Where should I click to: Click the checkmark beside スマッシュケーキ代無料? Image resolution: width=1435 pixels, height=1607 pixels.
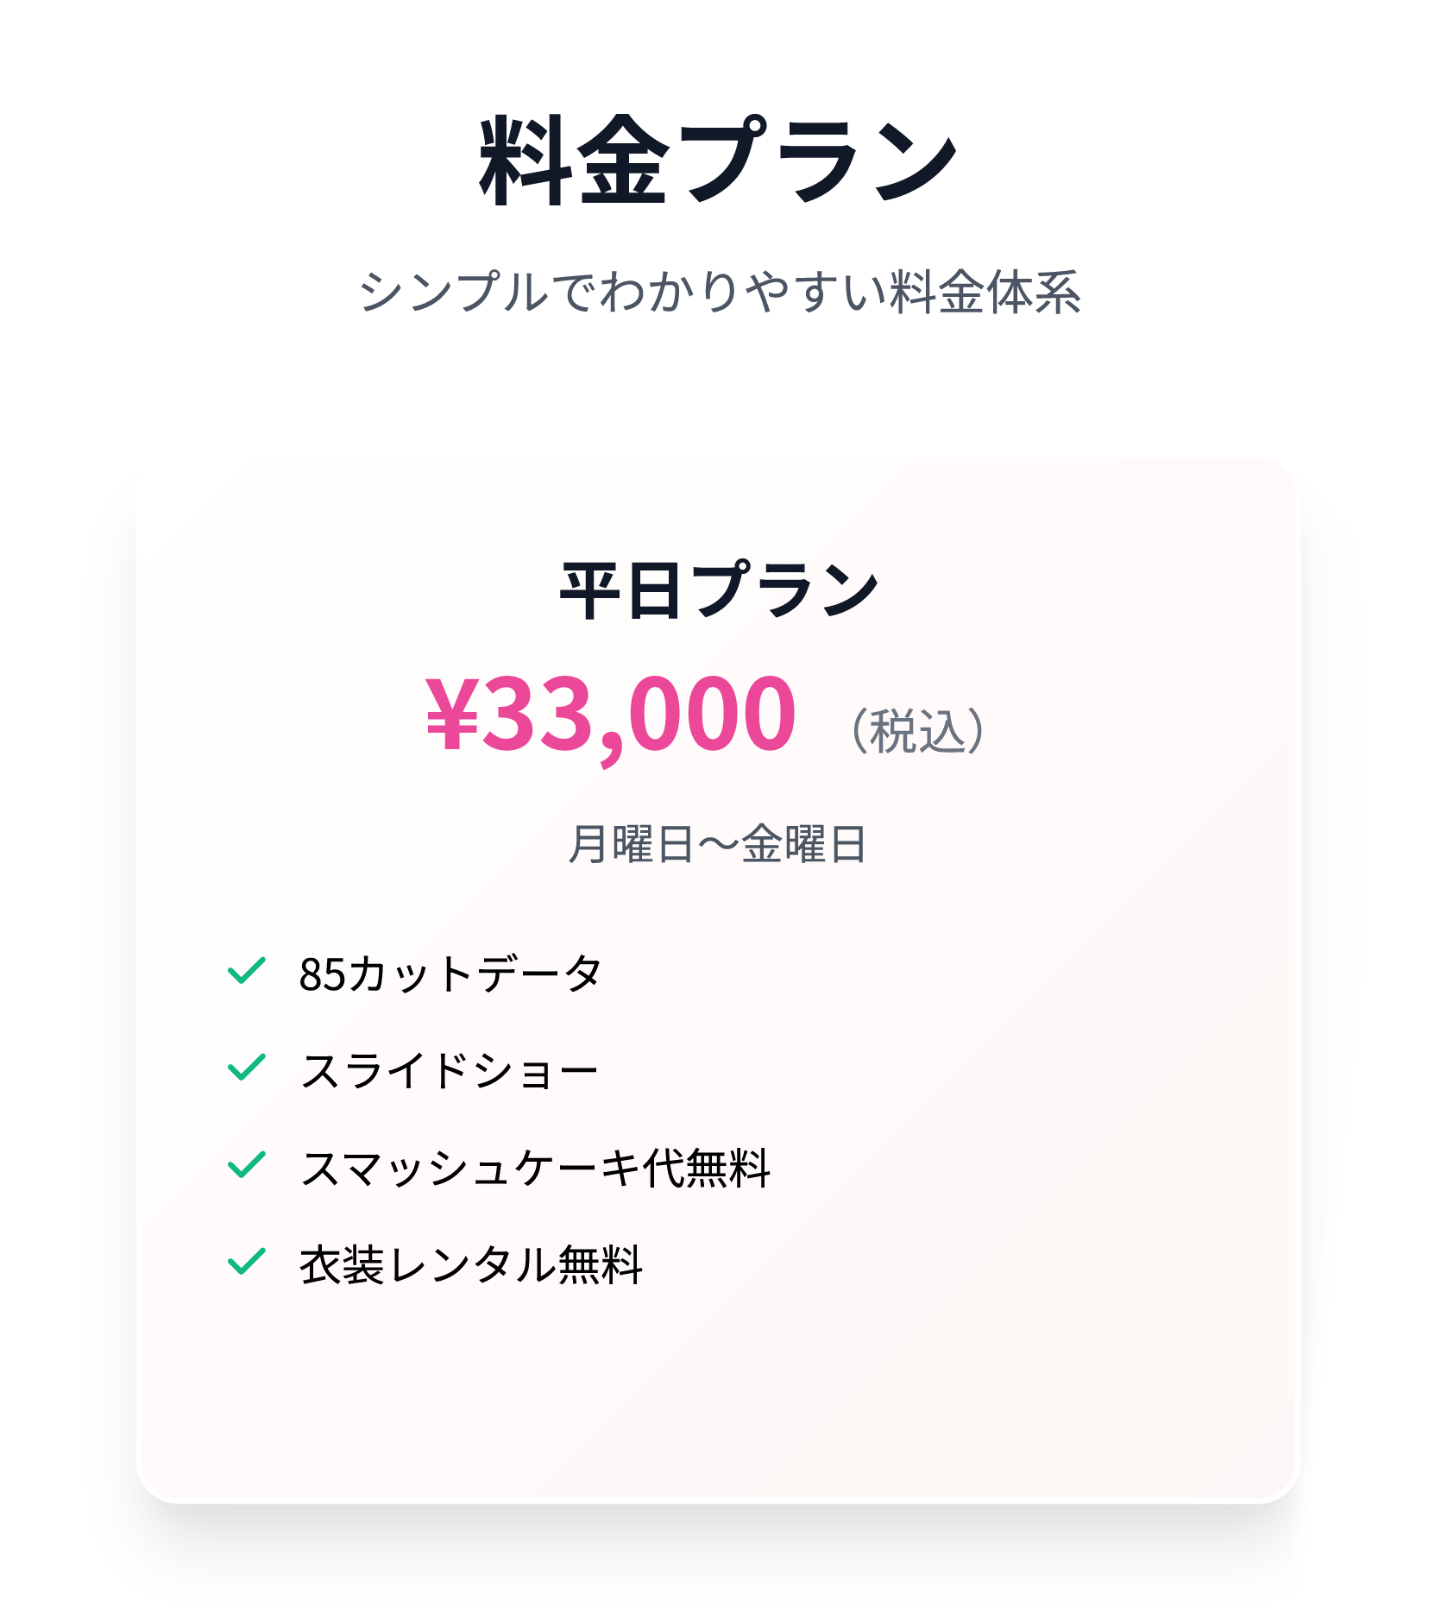coord(246,1165)
